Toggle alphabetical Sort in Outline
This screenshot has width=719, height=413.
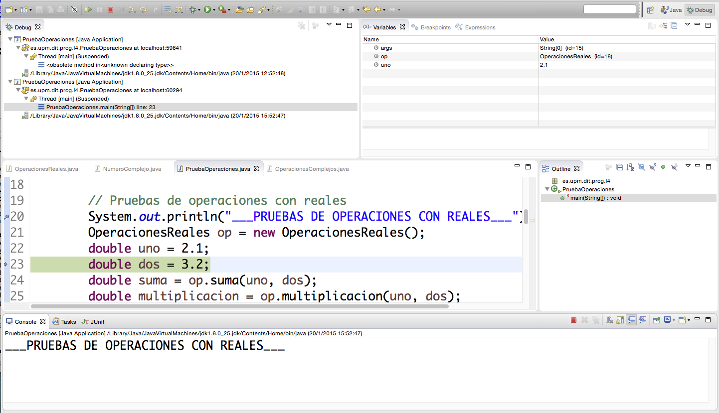point(630,167)
